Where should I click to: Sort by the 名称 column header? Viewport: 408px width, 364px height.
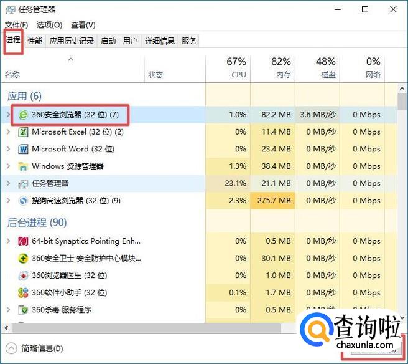click(x=72, y=69)
